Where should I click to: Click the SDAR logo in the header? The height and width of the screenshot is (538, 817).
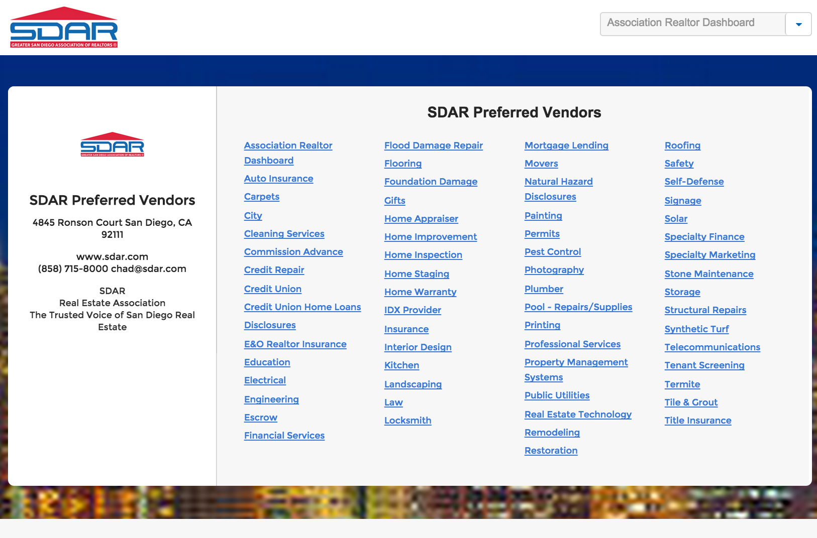(x=64, y=27)
